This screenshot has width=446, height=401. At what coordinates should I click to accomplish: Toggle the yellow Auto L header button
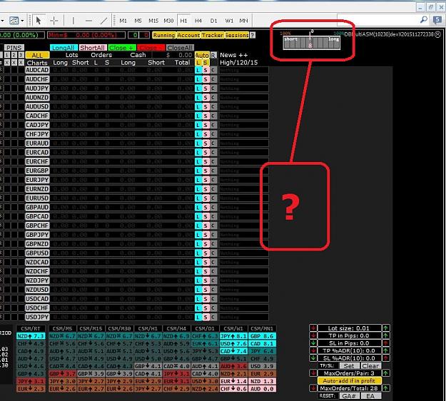198,63
